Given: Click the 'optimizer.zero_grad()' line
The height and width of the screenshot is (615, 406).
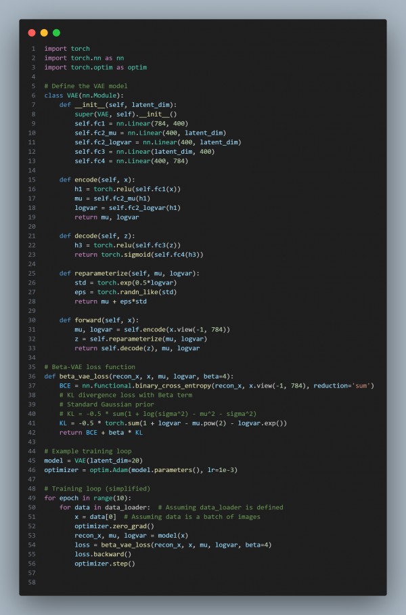Looking at the screenshot, I should [114, 526].
